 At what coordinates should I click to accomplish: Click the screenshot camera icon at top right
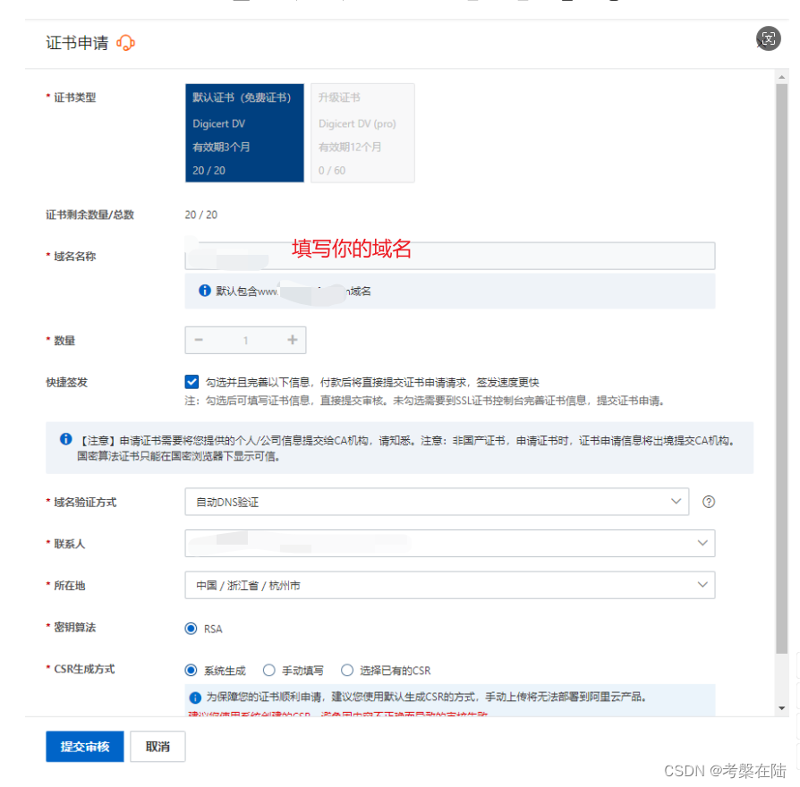click(769, 38)
